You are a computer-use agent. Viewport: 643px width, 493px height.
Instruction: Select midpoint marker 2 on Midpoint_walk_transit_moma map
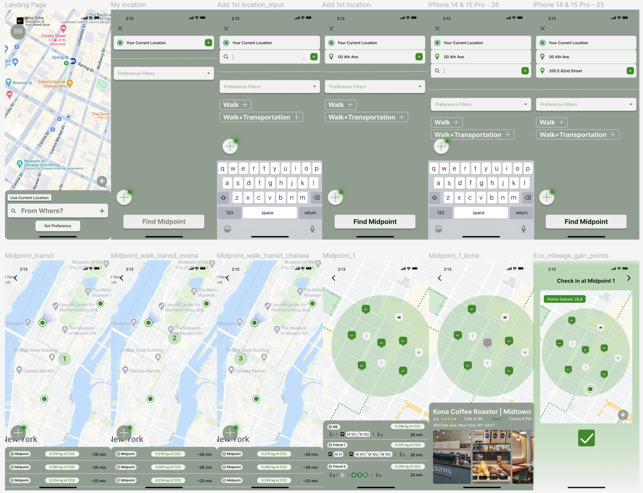pyautogui.click(x=174, y=338)
